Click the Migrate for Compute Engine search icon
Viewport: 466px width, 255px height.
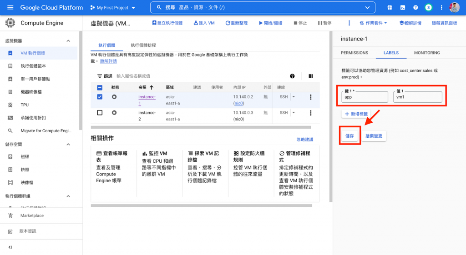coord(10,130)
